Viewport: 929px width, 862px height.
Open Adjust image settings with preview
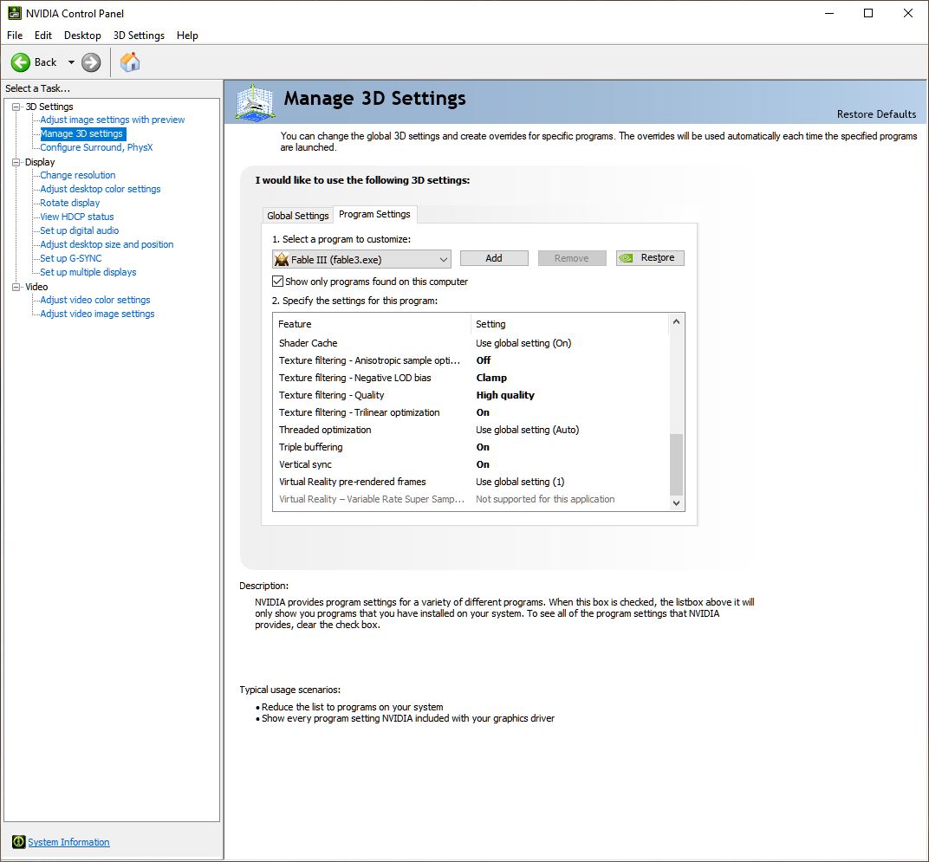(113, 120)
